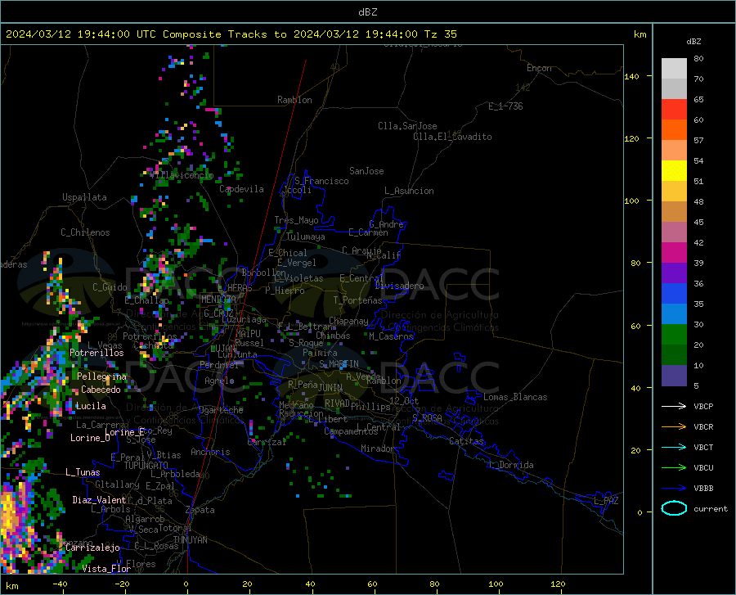The image size is (736, 595).
Task: Select the 45 dBZ pink color swatch
Action: point(674,232)
